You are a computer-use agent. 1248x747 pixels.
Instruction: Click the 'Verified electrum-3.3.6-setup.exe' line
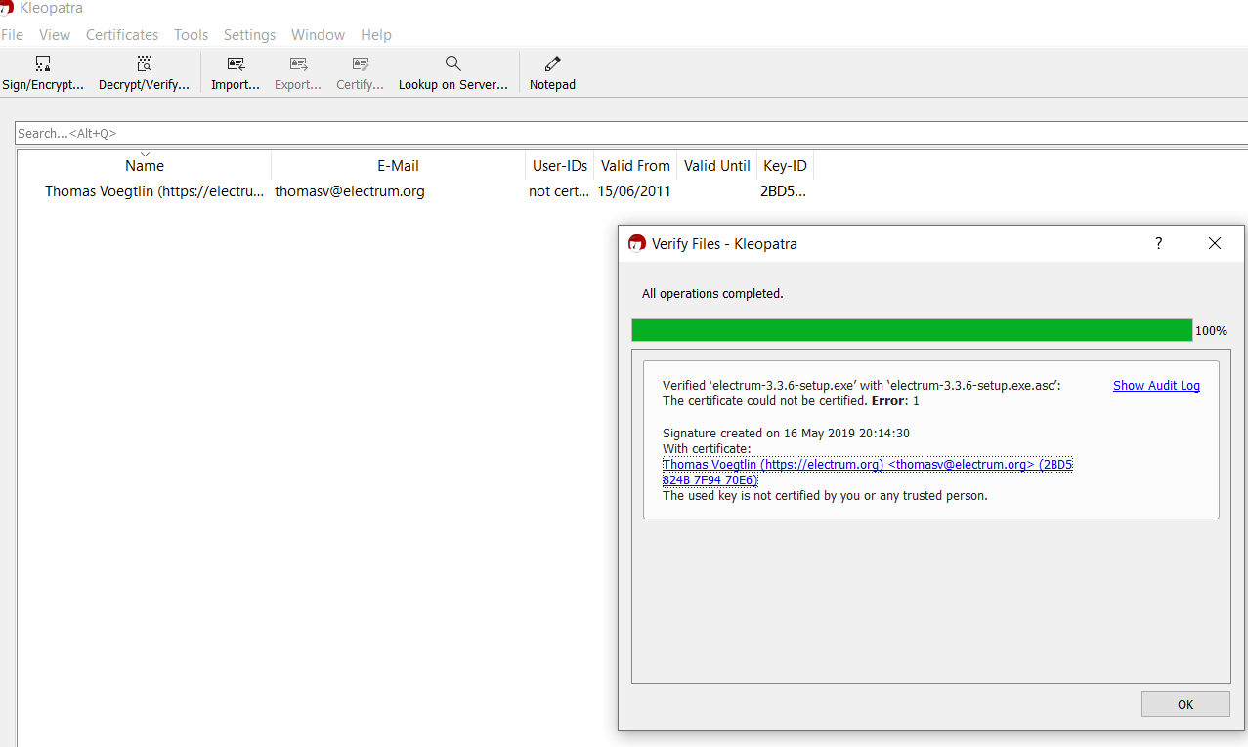click(x=862, y=386)
